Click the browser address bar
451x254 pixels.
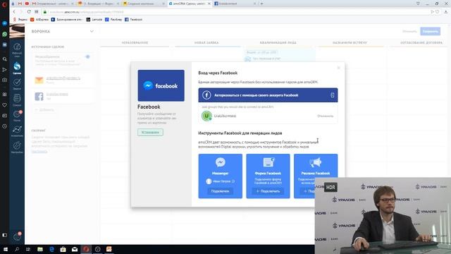point(236,12)
